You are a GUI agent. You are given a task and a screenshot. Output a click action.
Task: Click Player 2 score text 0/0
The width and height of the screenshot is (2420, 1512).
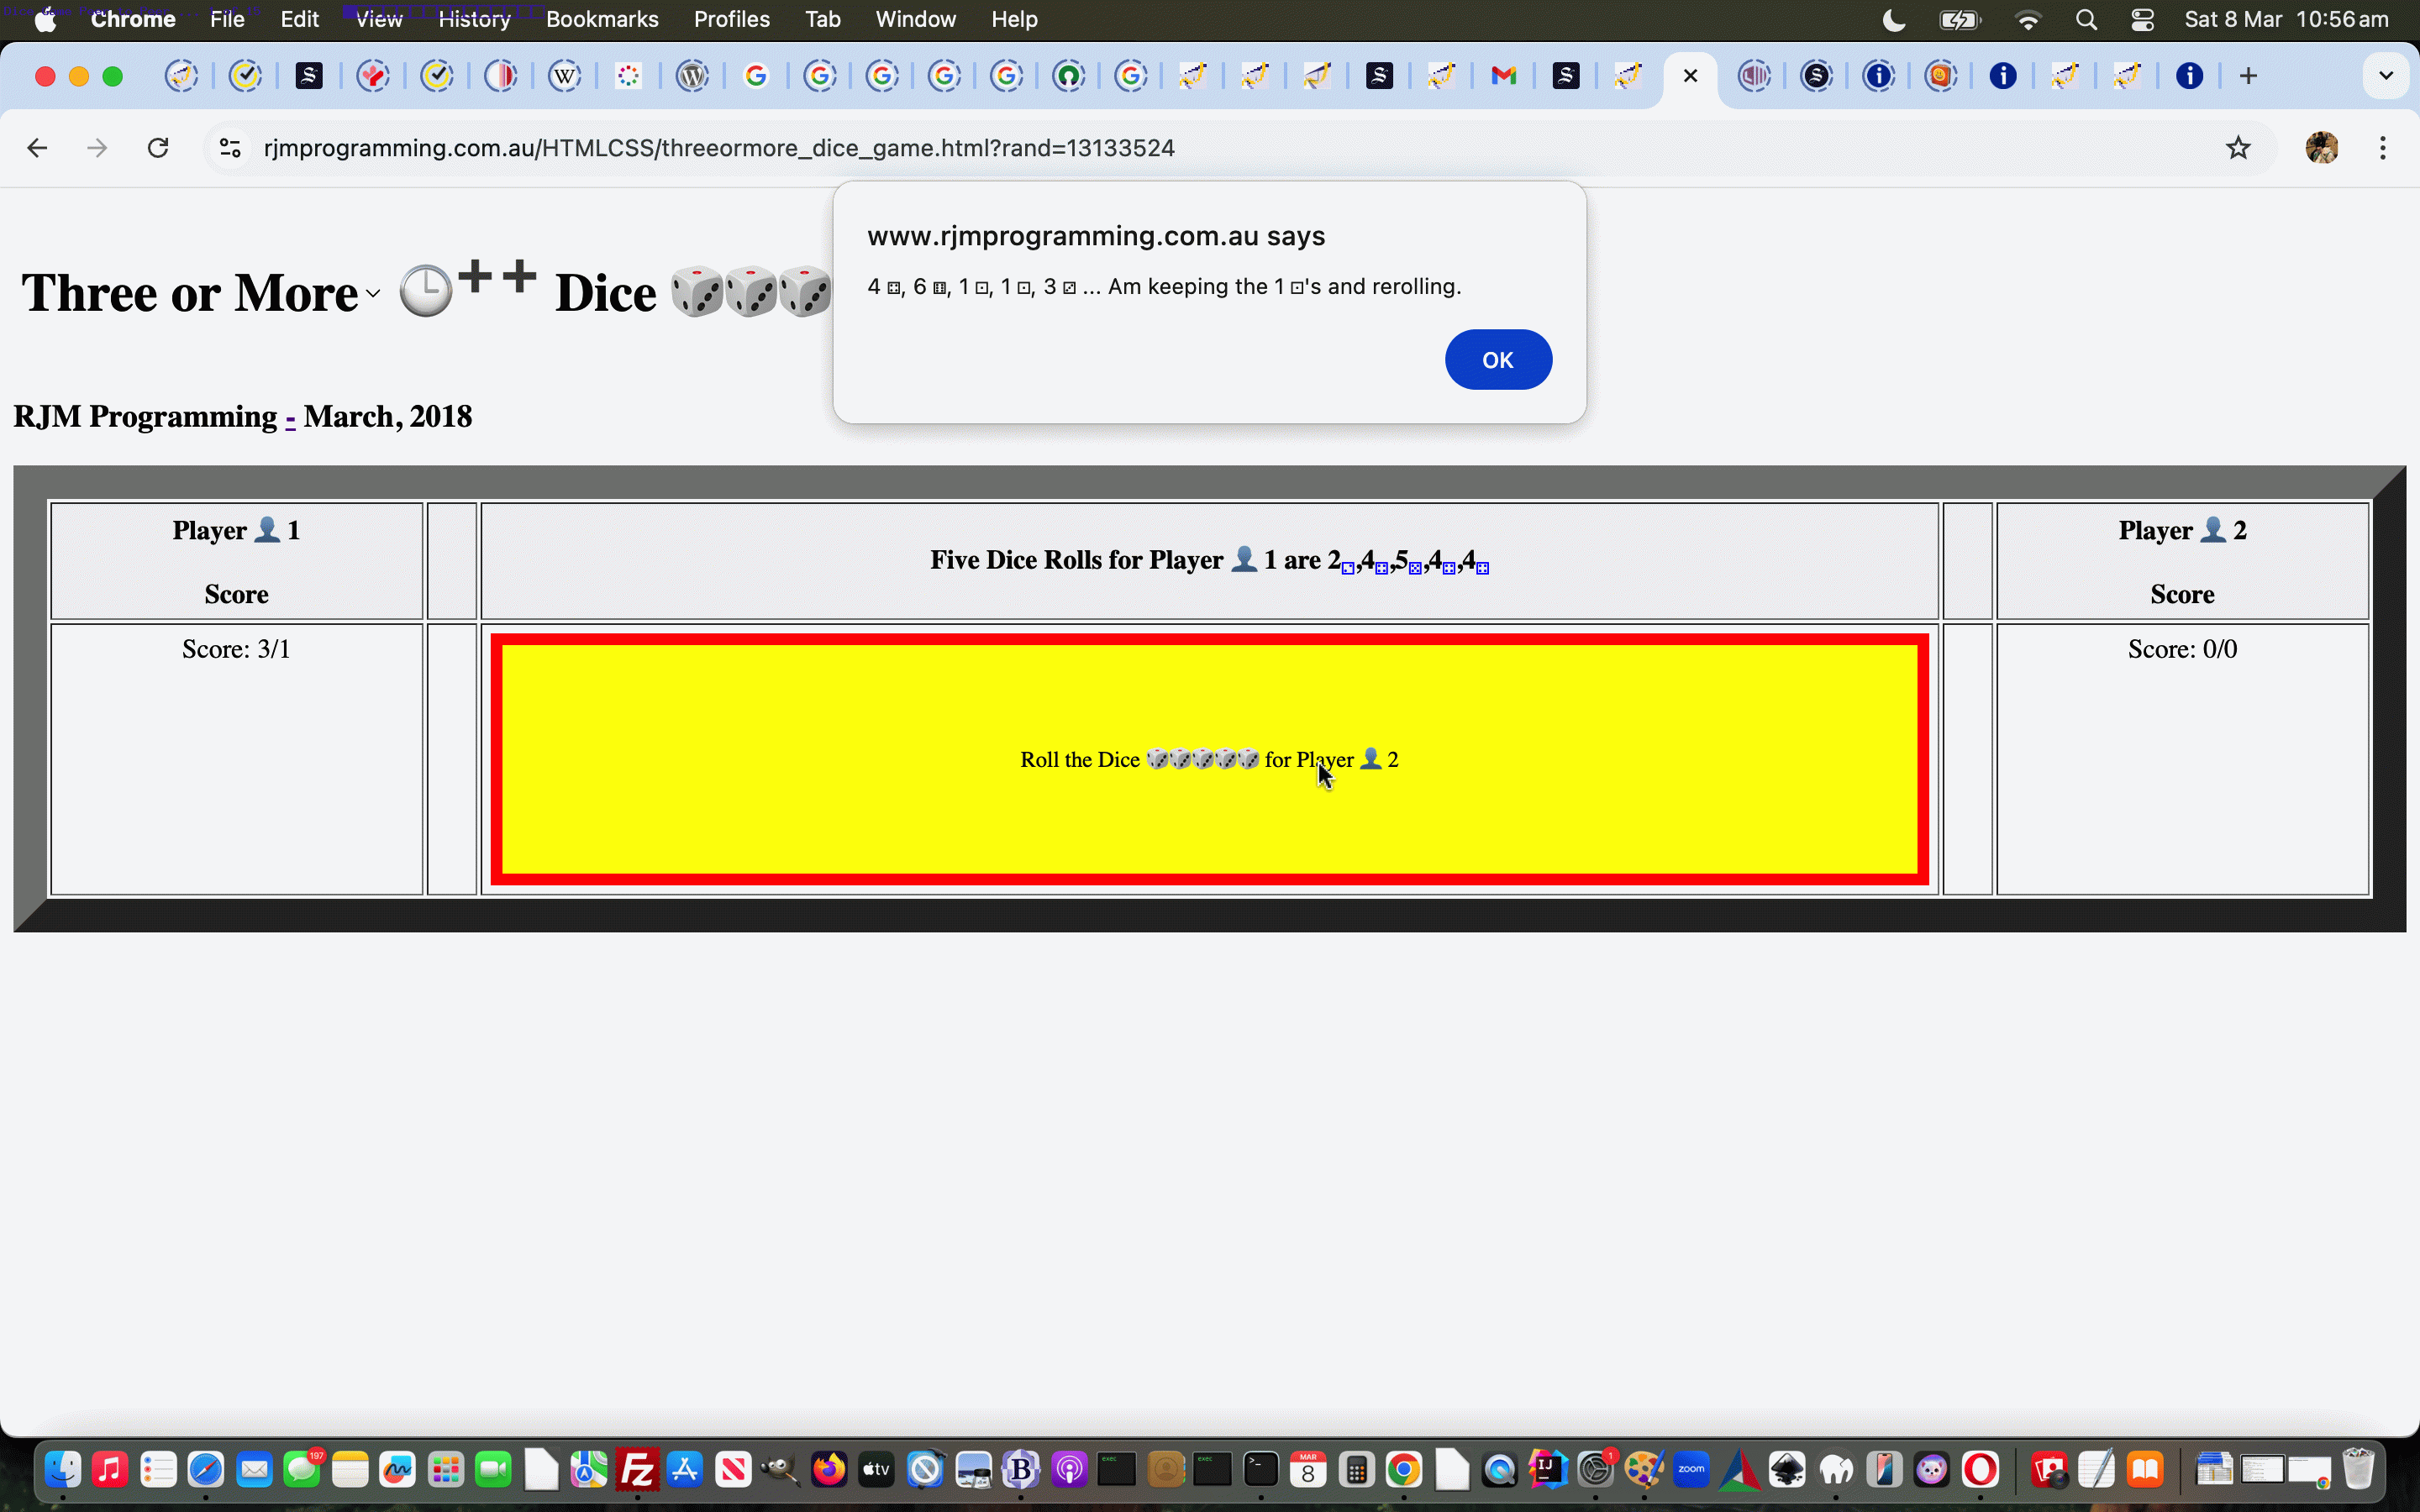[2182, 649]
